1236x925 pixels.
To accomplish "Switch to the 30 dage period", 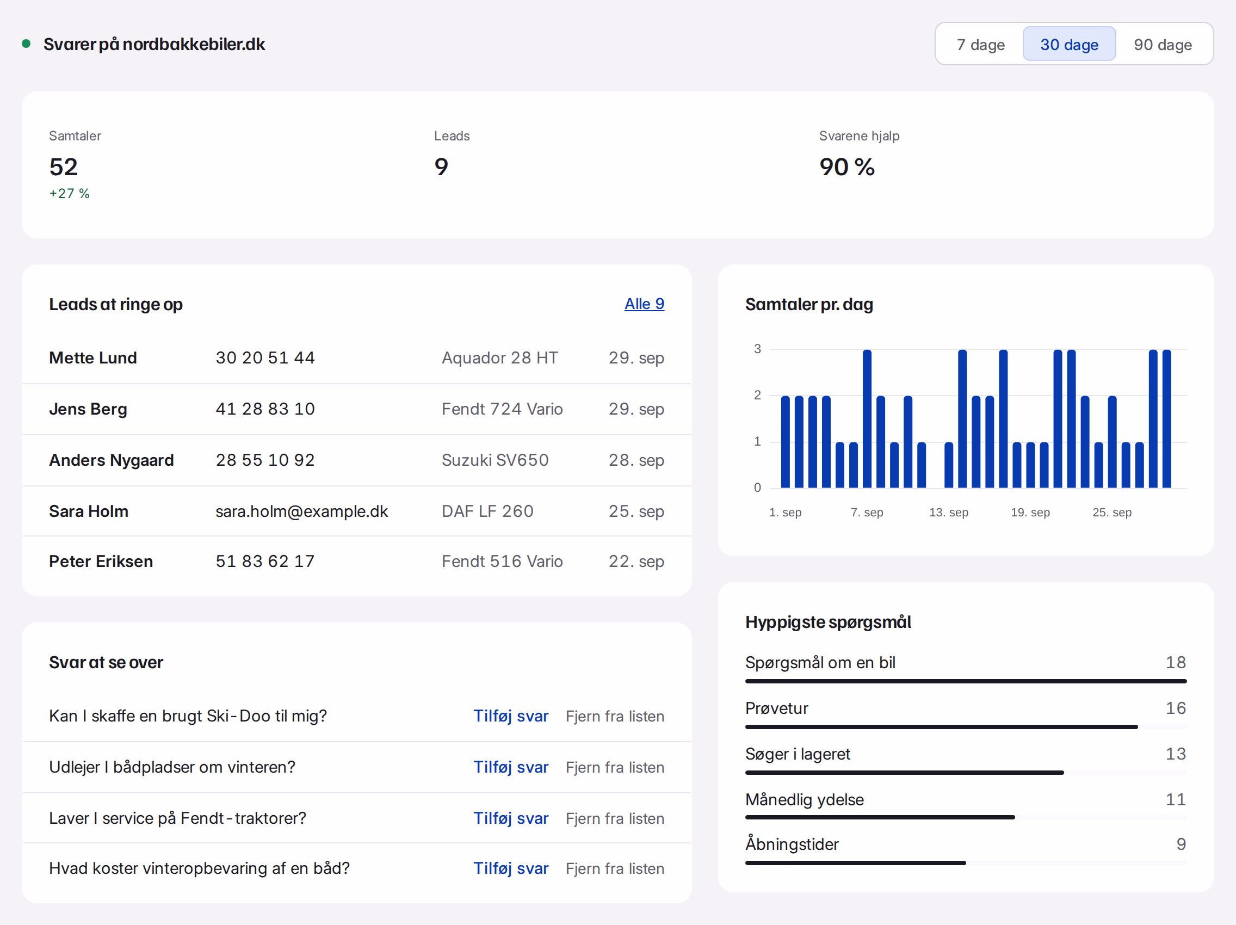I will (x=1069, y=44).
